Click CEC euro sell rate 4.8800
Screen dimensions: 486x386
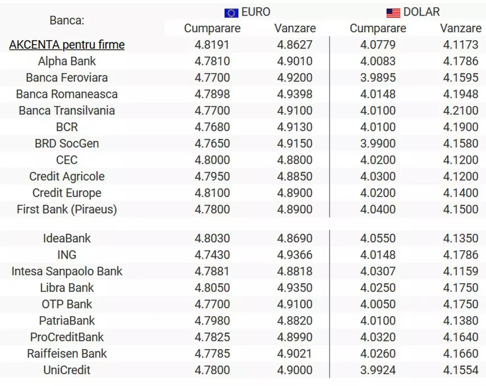coord(294,160)
